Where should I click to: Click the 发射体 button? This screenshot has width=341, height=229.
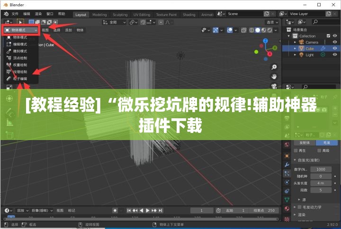click(305, 143)
